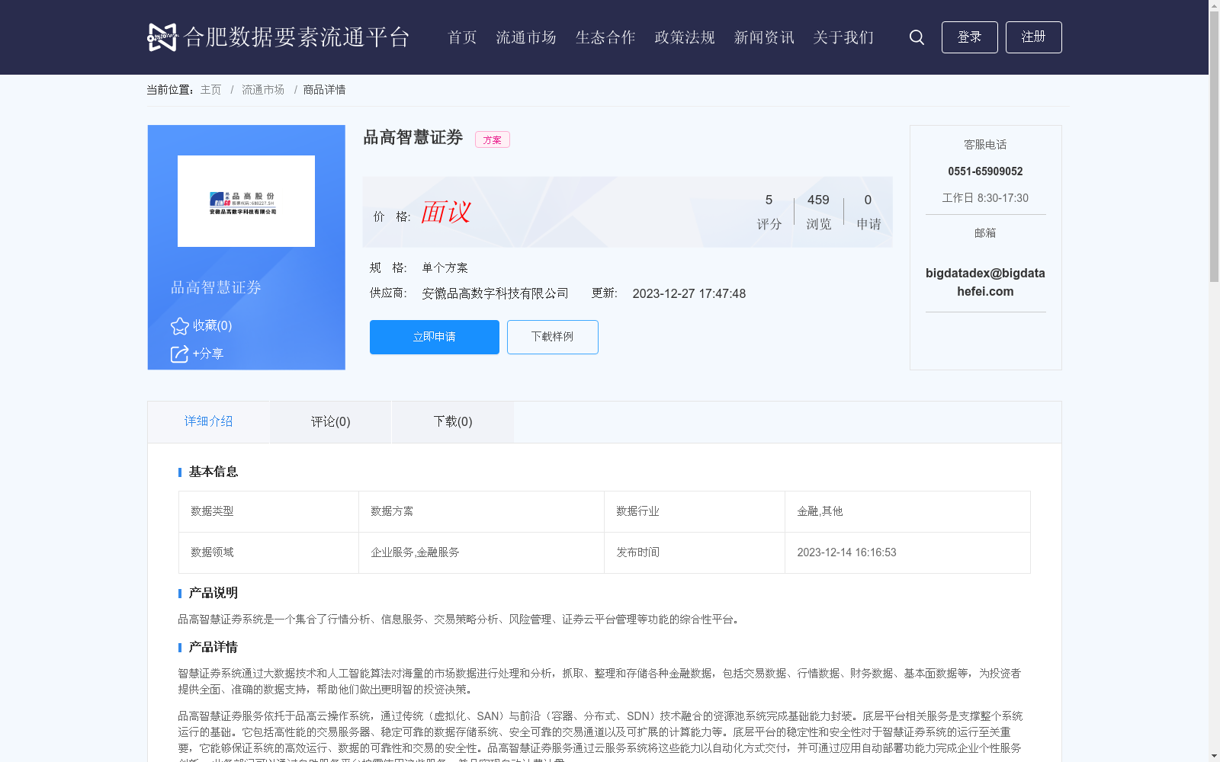Click the 数据方案 table cell
The height and width of the screenshot is (762, 1220).
click(x=481, y=511)
